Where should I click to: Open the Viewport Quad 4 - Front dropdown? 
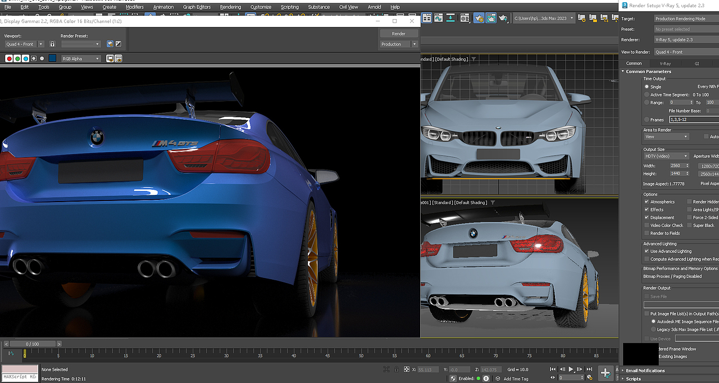coord(24,44)
